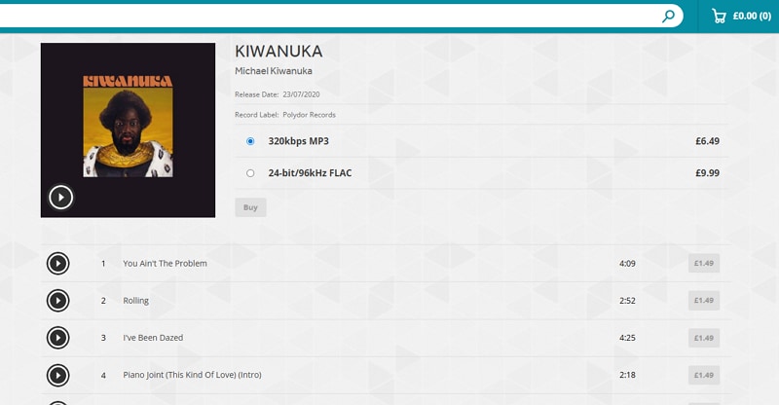Open the shopping cart icon
This screenshot has height=405, width=779.
(719, 16)
